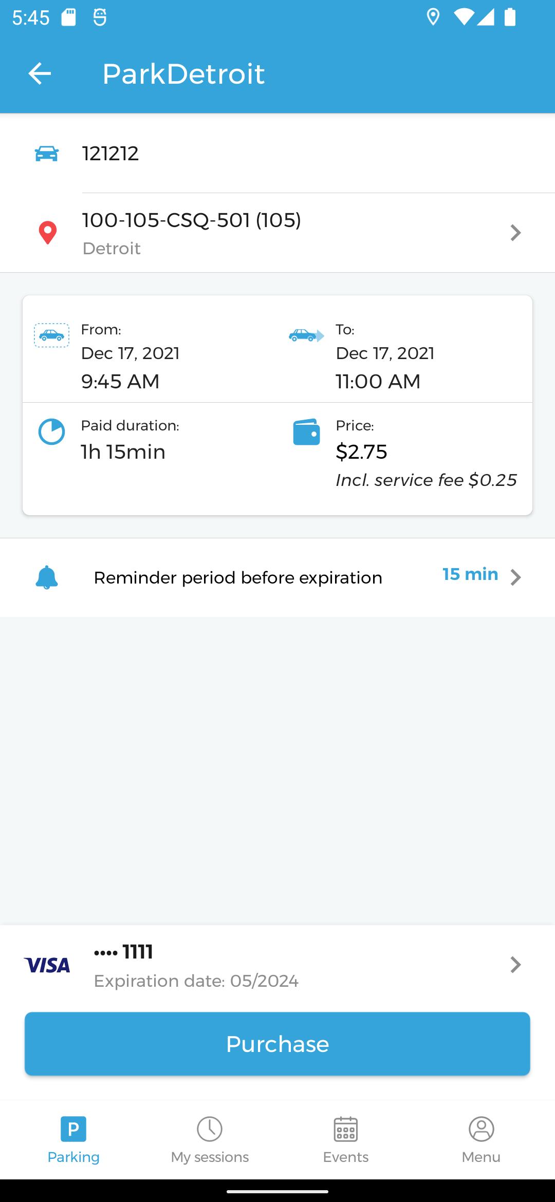Tap the parking end car icon
The width and height of the screenshot is (555, 1202).
tap(306, 335)
